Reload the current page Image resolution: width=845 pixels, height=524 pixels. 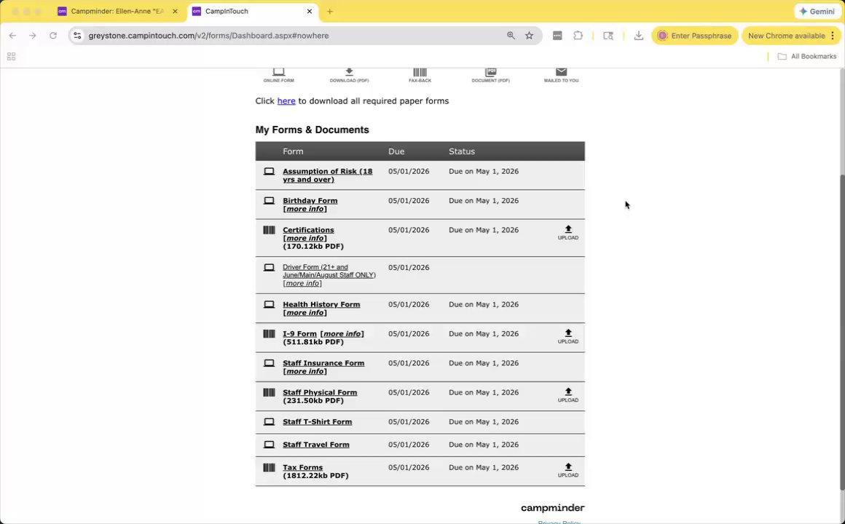coord(53,36)
